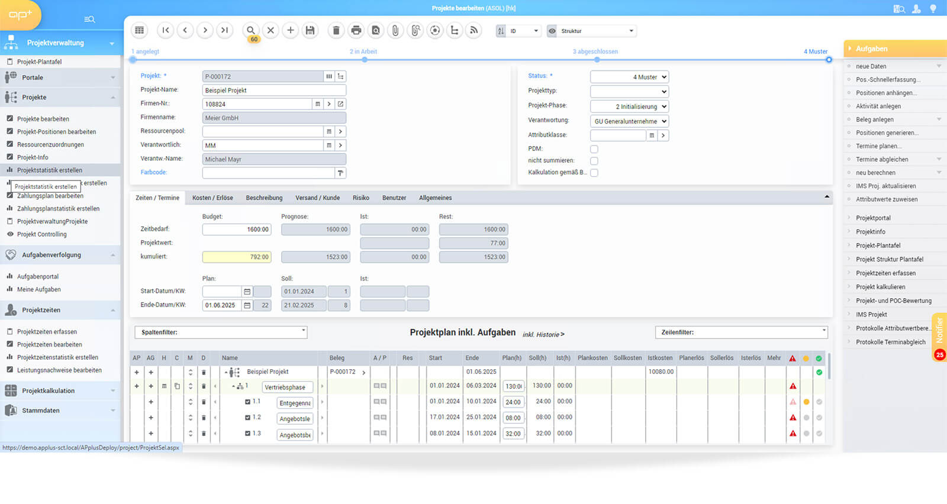Select the '2 in Arbeit' status step marker
This screenshot has height=504, width=947.
pyautogui.click(x=364, y=60)
